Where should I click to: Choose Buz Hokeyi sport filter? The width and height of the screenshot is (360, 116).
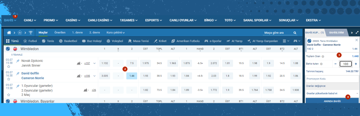pyautogui.click(x=92, y=41)
